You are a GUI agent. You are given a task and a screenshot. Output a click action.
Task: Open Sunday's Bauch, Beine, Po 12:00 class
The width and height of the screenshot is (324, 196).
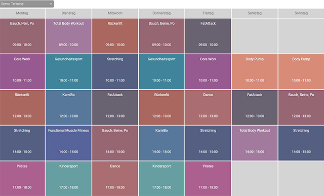(x=301, y=107)
